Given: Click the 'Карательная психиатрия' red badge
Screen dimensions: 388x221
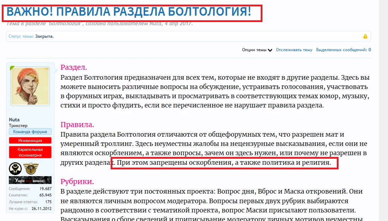Looking at the screenshot, I should [30, 152].
